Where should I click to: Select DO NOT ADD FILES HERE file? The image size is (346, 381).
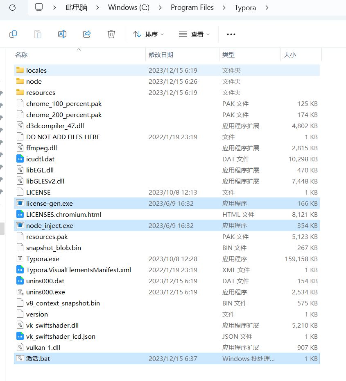click(167, 137)
